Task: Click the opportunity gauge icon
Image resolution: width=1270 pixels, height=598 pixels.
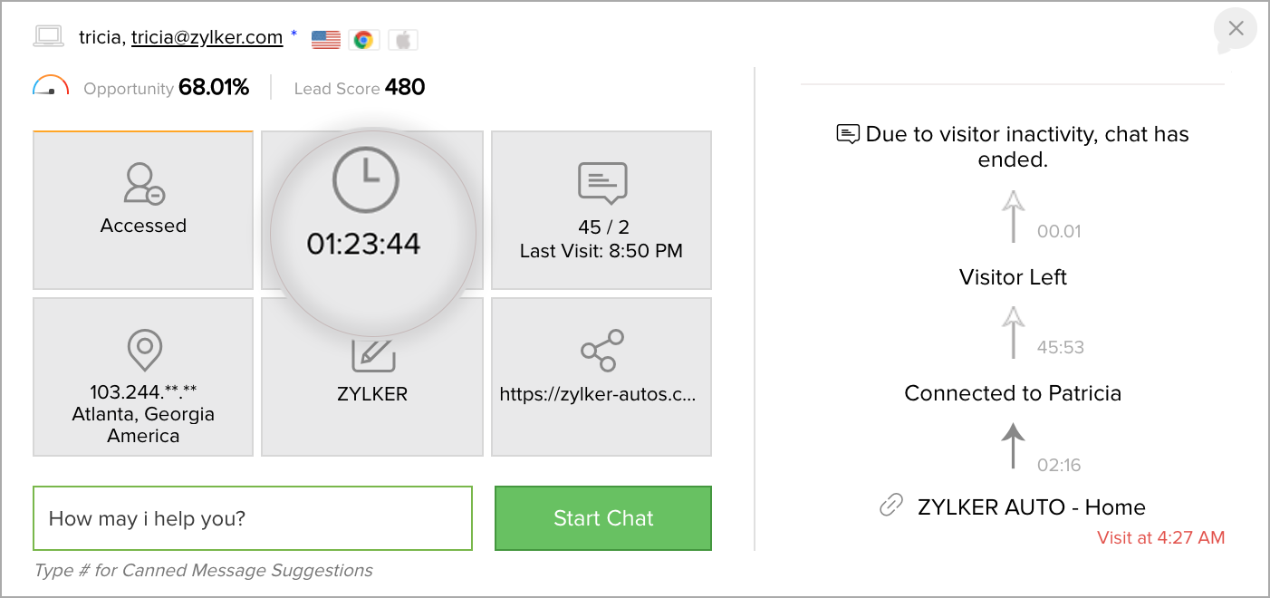Action: [51, 86]
